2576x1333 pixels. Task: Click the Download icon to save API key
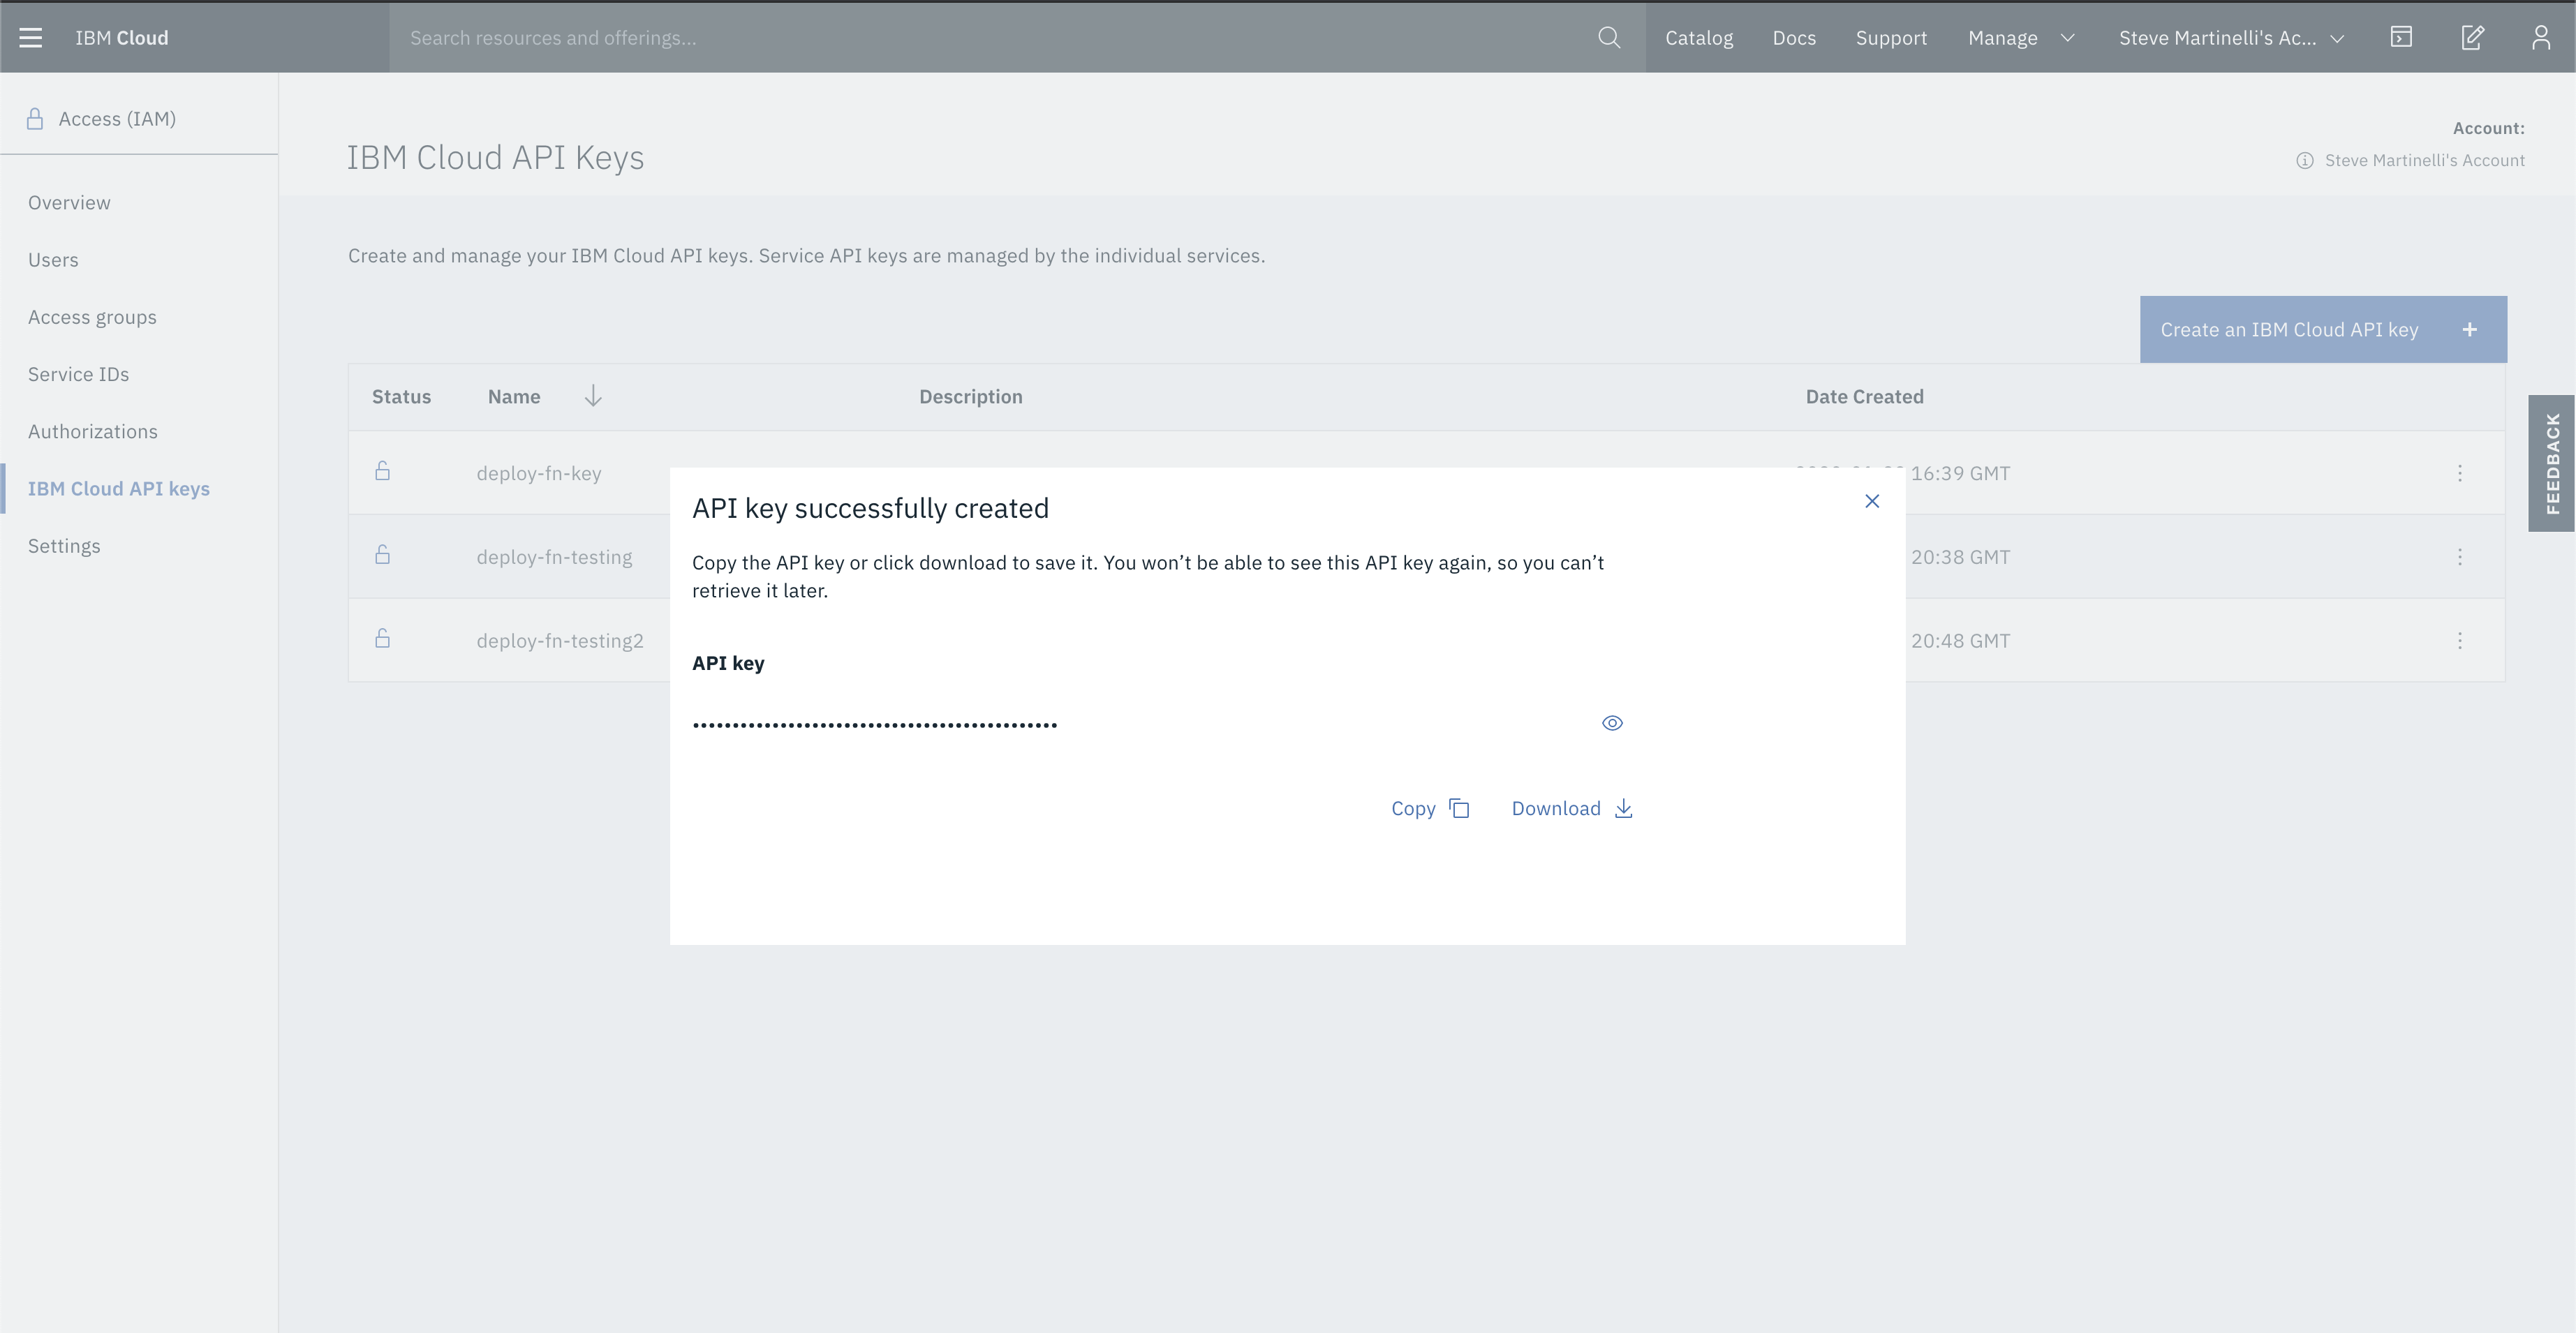click(x=1622, y=807)
